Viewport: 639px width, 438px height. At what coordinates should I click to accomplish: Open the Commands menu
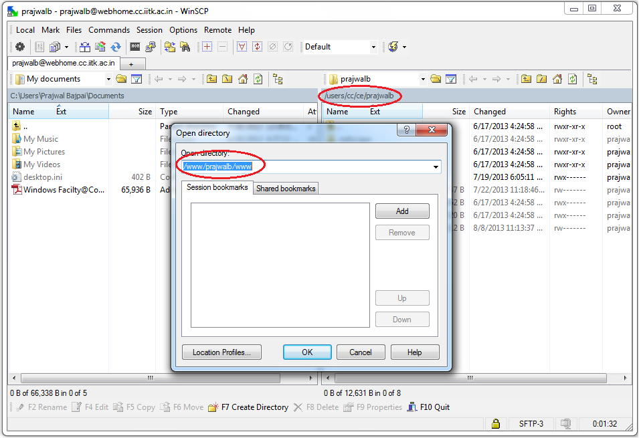coord(109,29)
